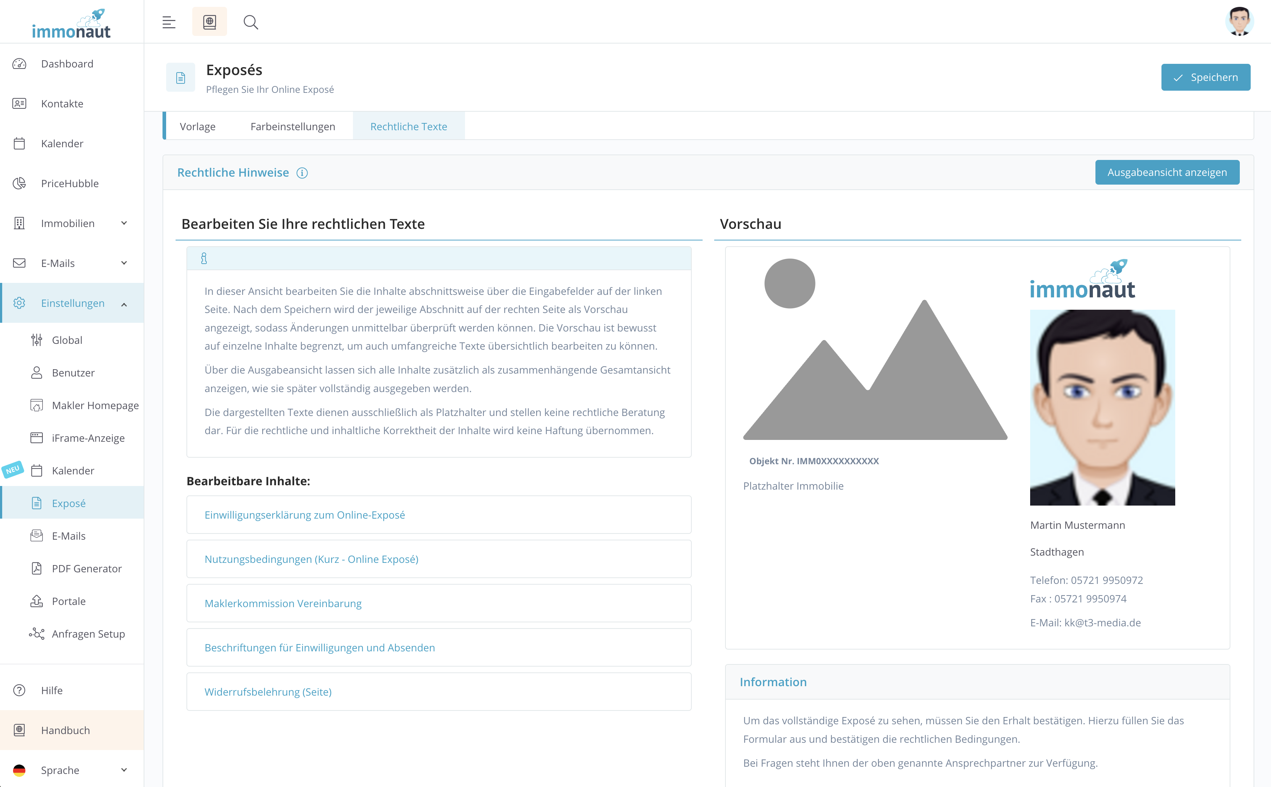The image size is (1271, 787).
Task: Open Anfragen Setup in sidebar
Action: coord(88,634)
